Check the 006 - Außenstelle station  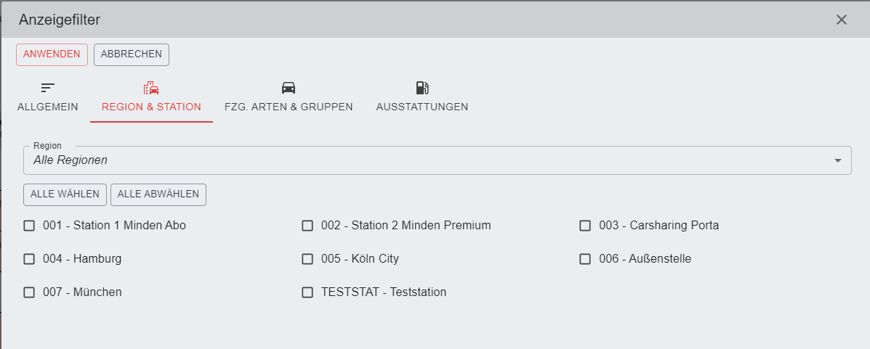coord(585,259)
